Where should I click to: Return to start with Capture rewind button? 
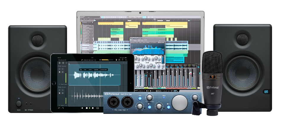[82, 108]
